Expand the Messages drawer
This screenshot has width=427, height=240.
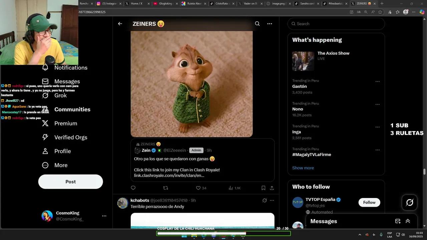click(x=408, y=221)
